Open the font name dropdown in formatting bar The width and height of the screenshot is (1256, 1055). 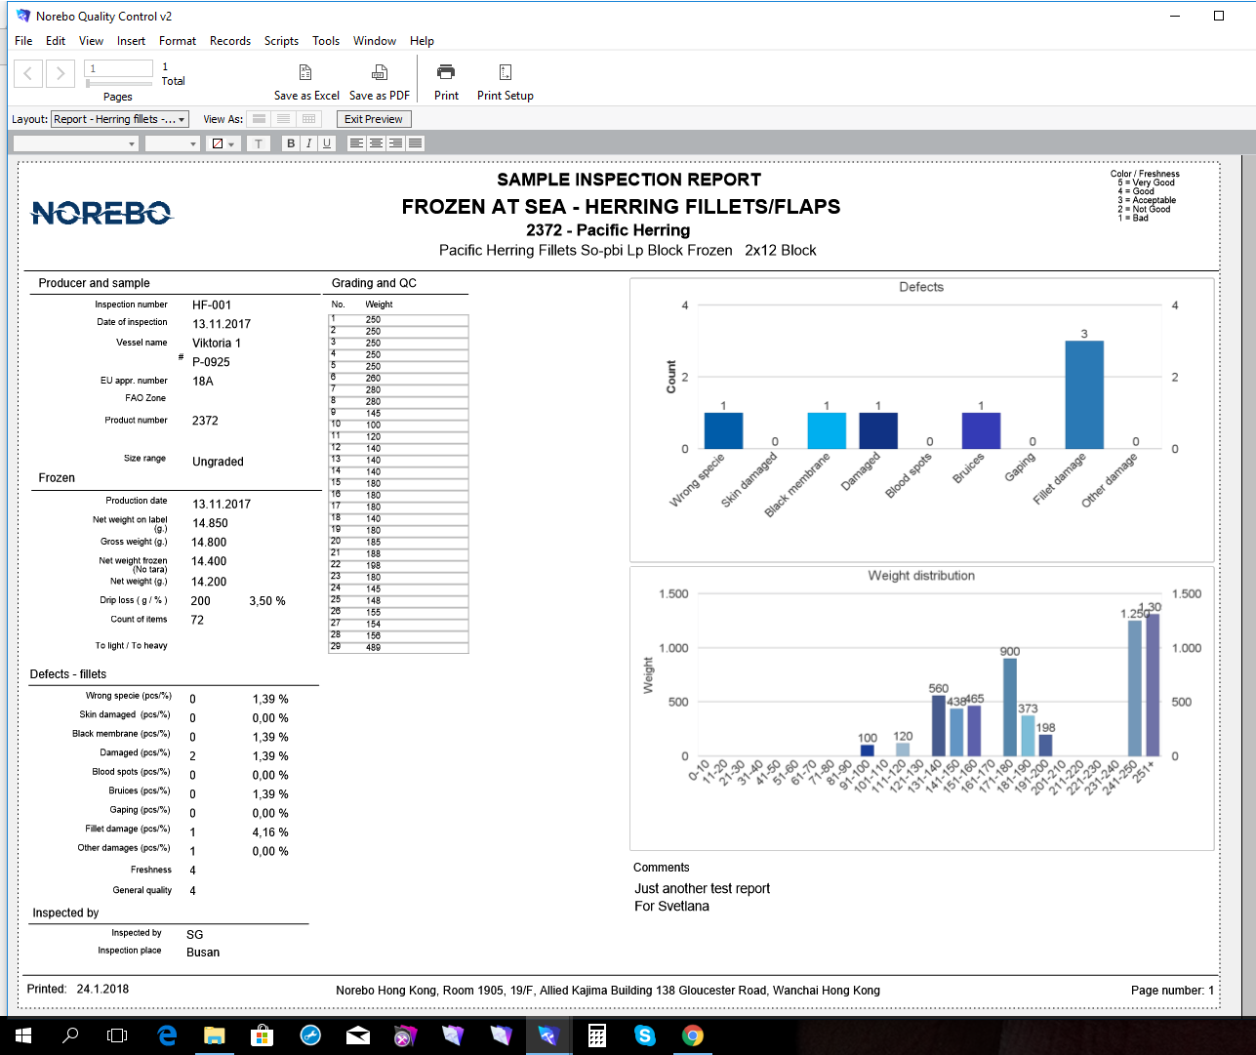click(x=75, y=143)
